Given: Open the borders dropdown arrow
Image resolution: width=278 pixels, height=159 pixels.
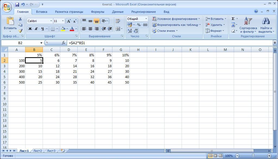Looking at the screenshot, I should (57, 29).
